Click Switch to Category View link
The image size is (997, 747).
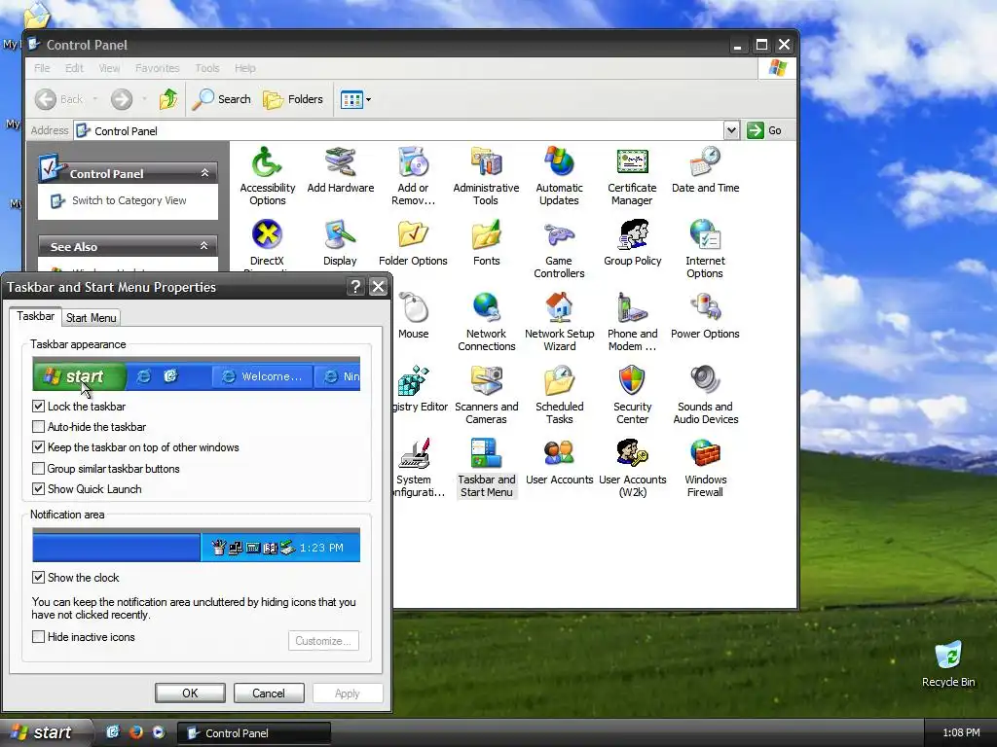click(x=129, y=200)
